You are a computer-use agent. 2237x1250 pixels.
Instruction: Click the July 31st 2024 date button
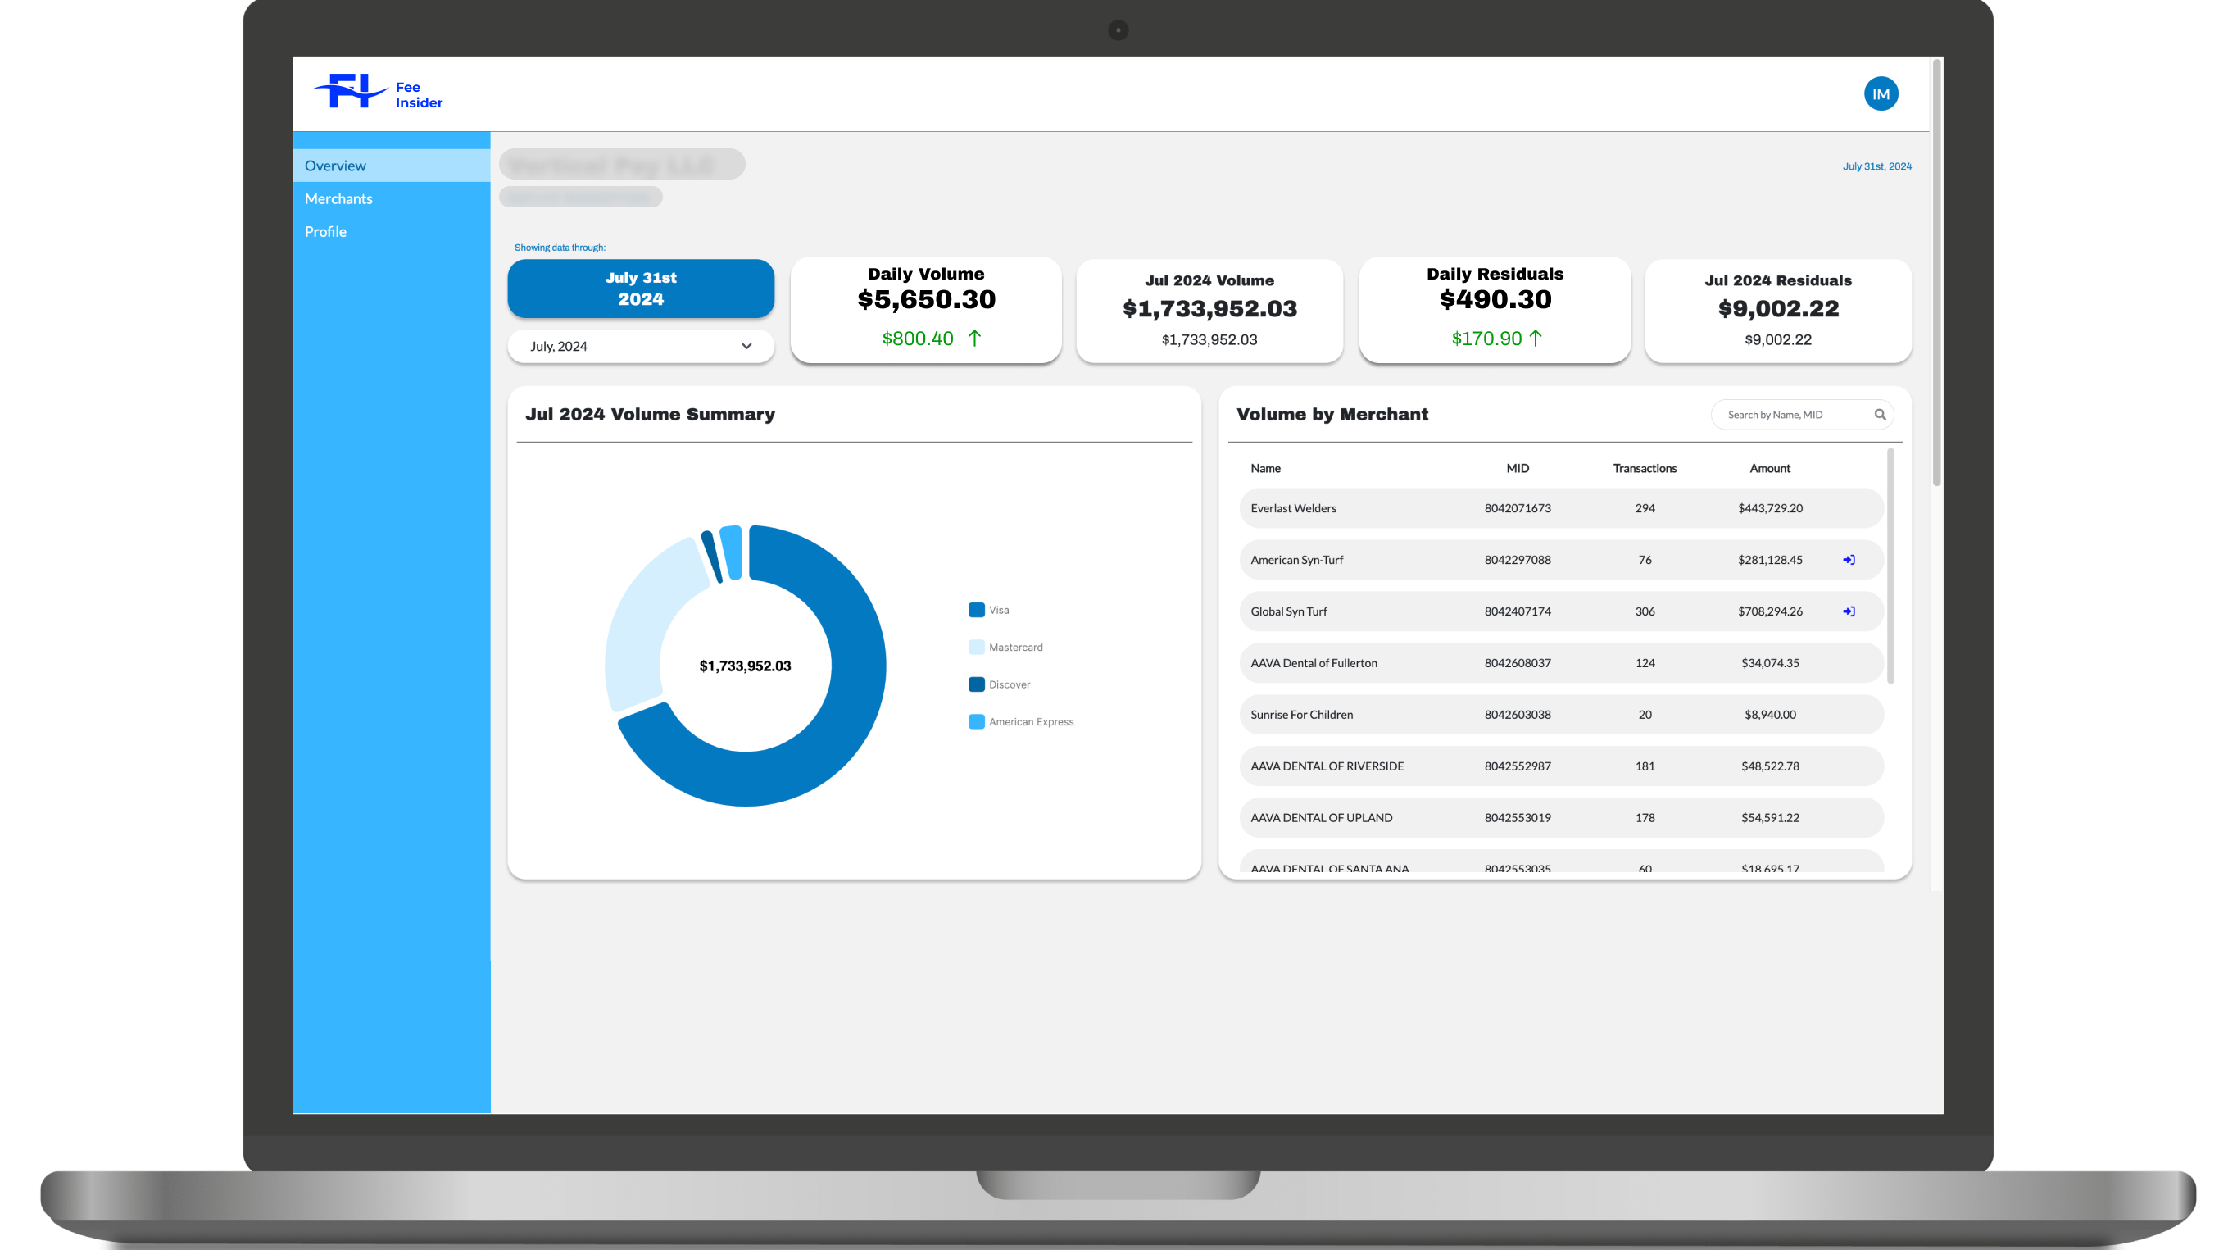click(x=640, y=289)
